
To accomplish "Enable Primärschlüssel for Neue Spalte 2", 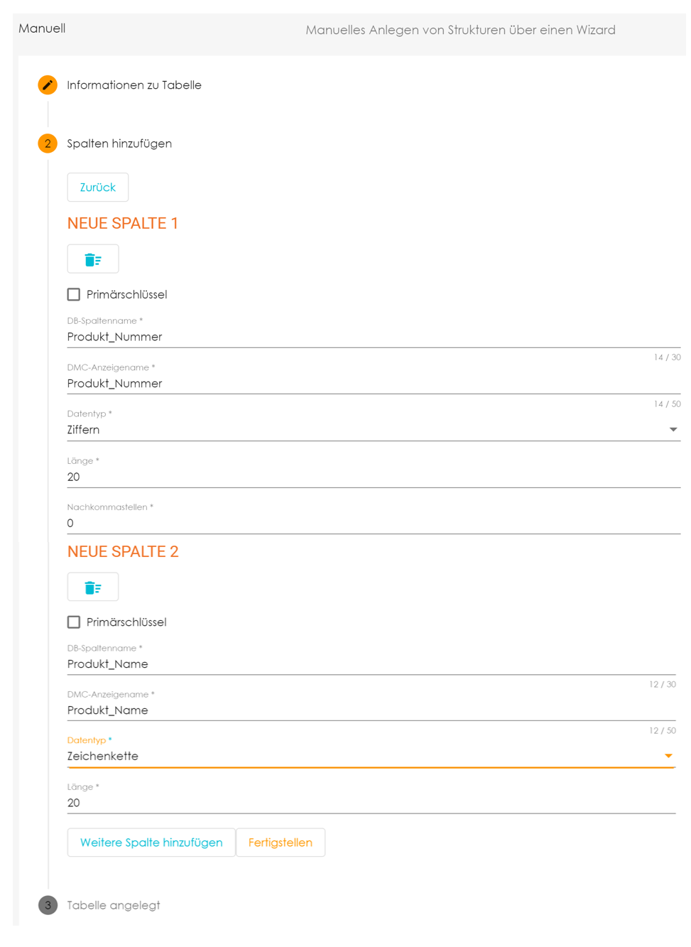I will (x=74, y=622).
